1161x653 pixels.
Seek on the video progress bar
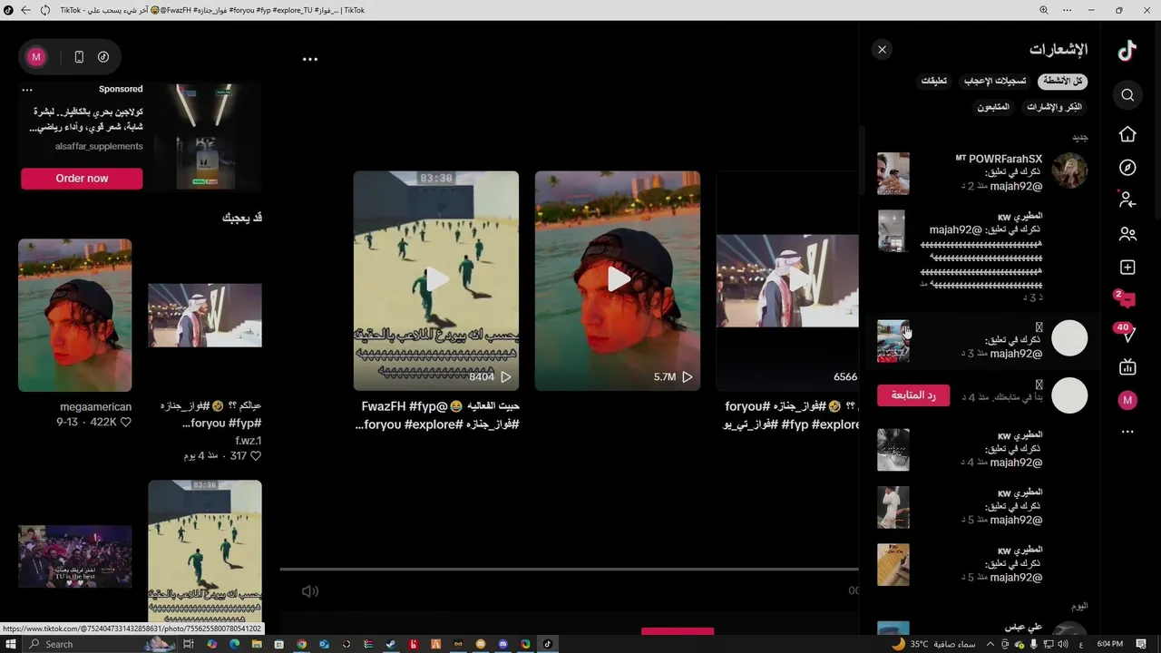[x=569, y=570]
